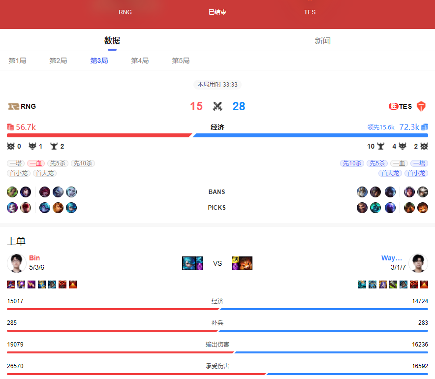Click RNG's red gold coins icon

pyautogui.click(x=10, y=127)
